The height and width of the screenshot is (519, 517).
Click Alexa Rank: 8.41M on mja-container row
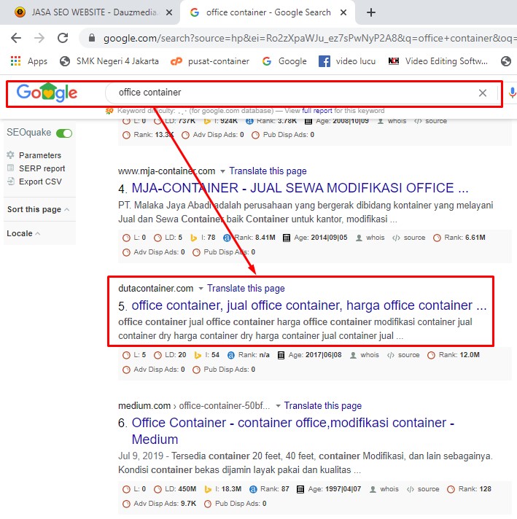[249, 238]
